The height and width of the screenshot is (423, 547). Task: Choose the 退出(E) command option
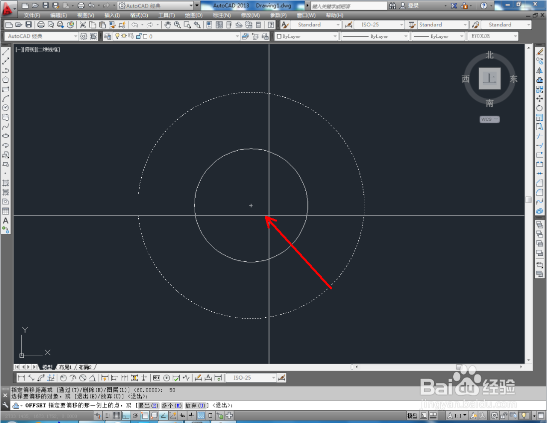[148, 406]
